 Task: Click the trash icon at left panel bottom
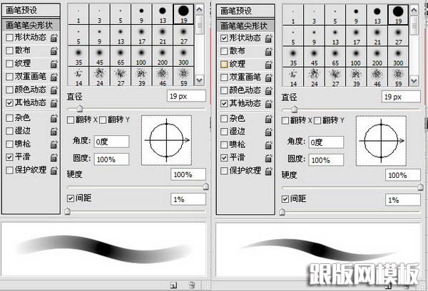192,285
